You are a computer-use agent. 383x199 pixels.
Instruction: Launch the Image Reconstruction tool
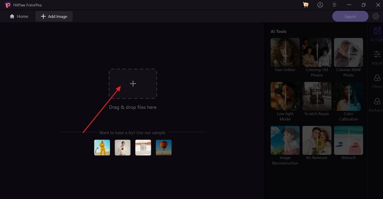(285, 140)
